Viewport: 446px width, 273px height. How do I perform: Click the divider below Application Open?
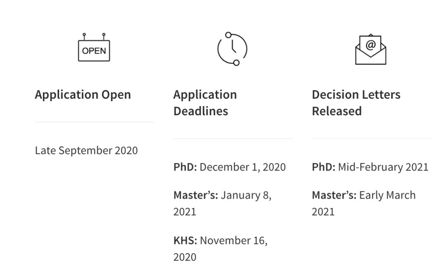pyautogui.click(x=94, y=122)
